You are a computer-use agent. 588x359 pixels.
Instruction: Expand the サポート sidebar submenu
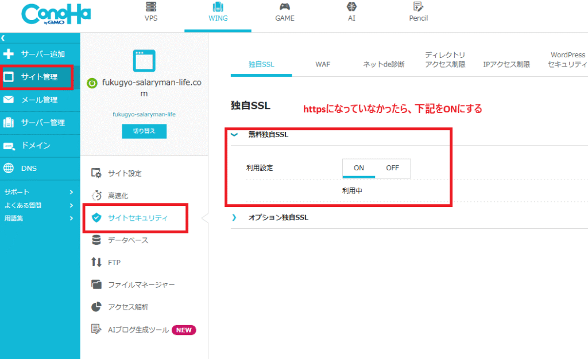71,192
